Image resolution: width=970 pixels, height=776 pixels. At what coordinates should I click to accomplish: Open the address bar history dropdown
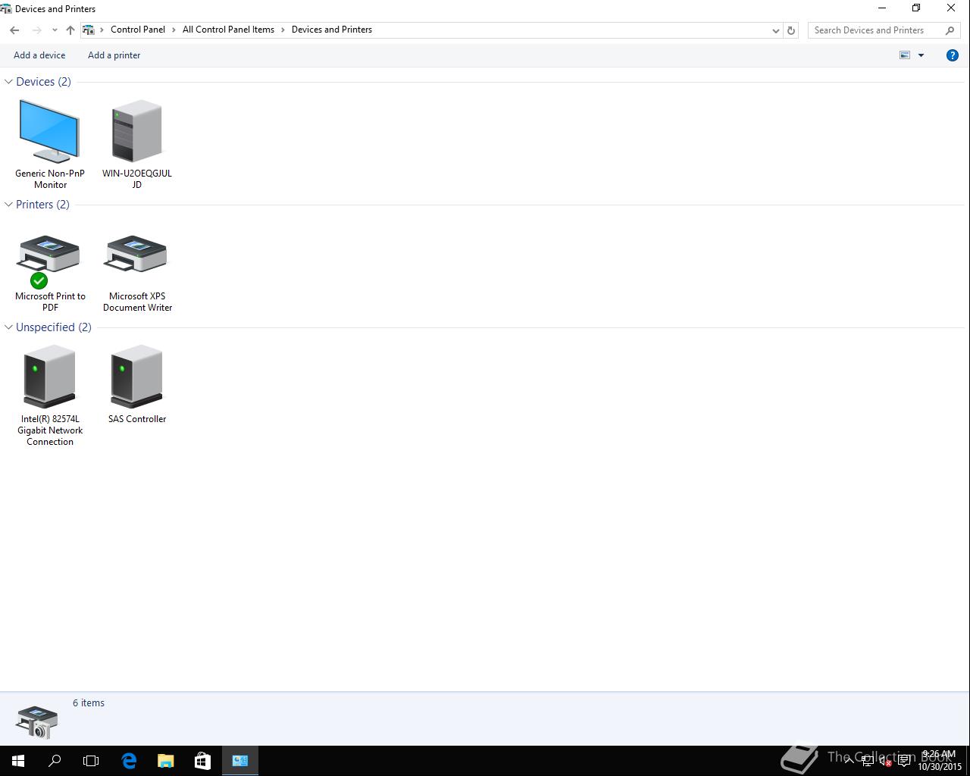click(x=775, y=30)
